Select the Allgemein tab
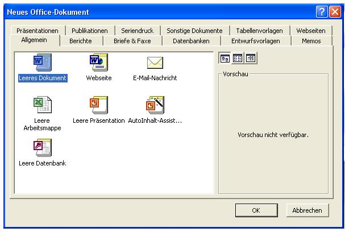Screen dimensions: 349x232 pyautogui.click(x=34, y=40)
